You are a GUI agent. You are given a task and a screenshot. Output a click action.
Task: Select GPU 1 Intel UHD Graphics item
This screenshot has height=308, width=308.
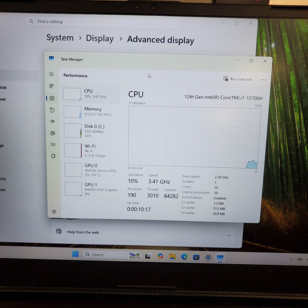point(92,189)
